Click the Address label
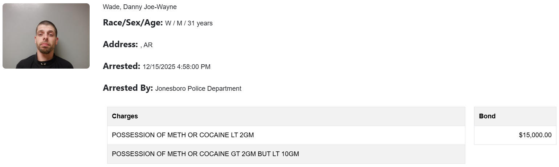Viewport: 559px width, 167px height. point(120,45)
